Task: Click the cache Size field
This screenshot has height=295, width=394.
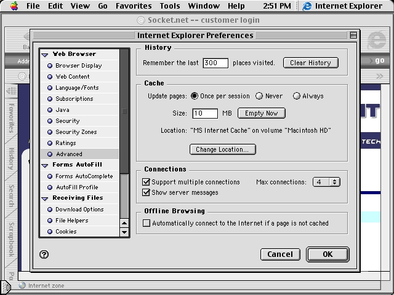Action: [205, 113]
